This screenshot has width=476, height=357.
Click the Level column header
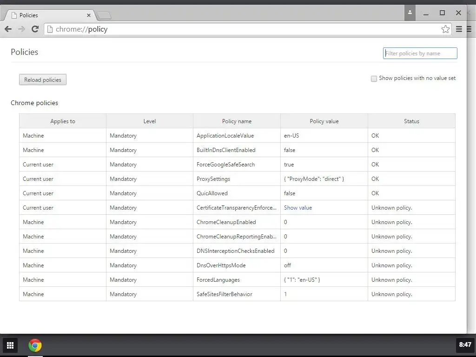(x=150, y=121)
